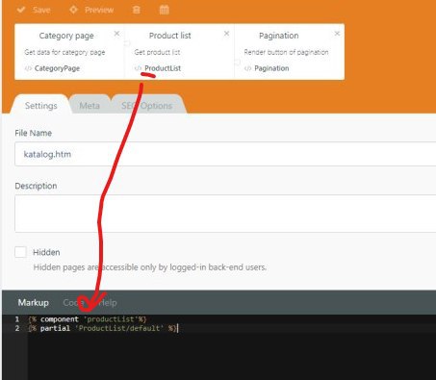Switch to the Settings tab
This screenshot has height=380, width=436.
[41, 106]
